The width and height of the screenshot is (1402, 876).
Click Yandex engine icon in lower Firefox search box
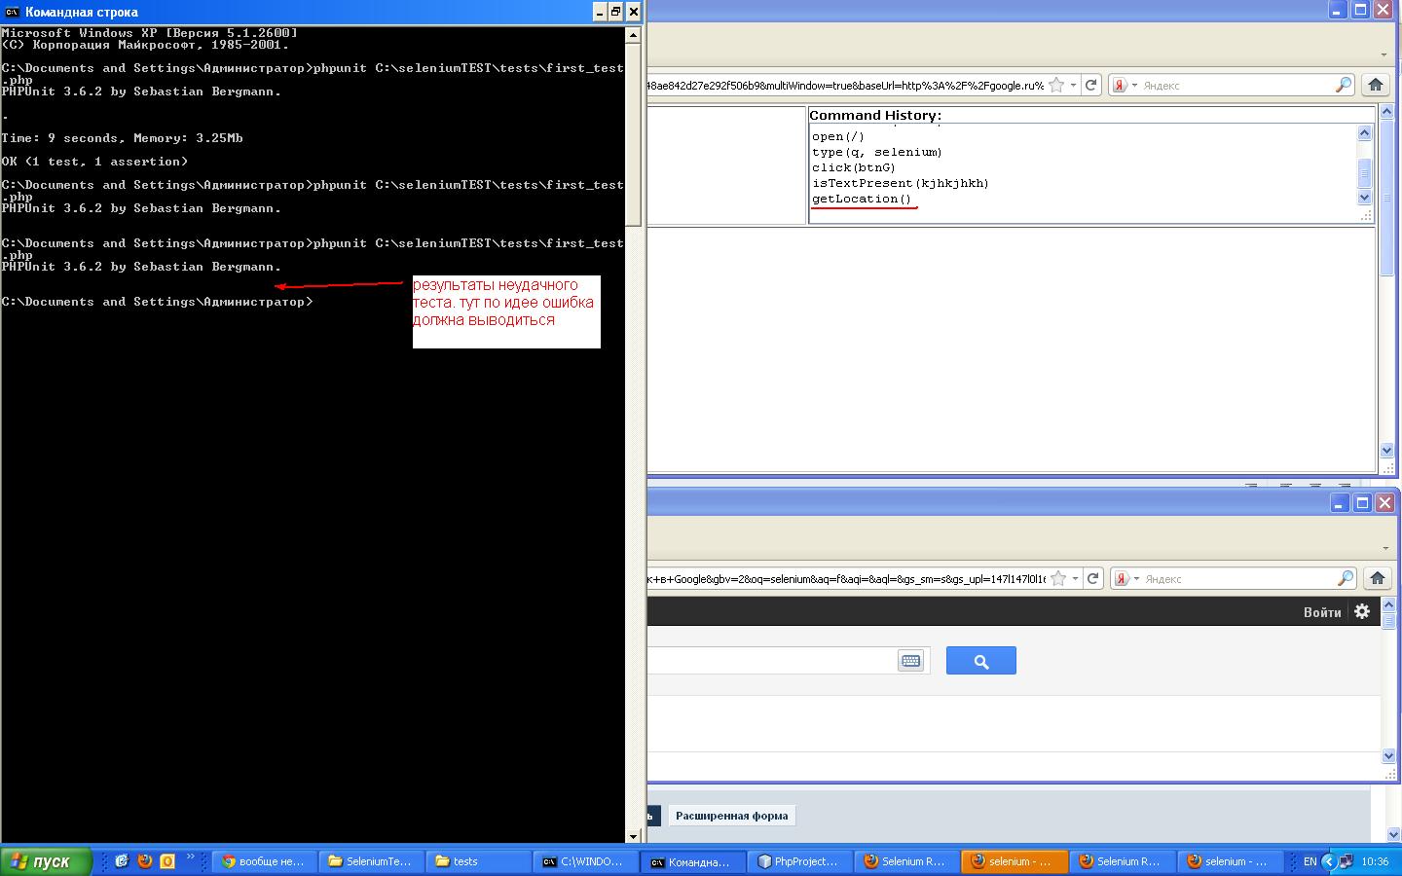[x=1122, y=578]
